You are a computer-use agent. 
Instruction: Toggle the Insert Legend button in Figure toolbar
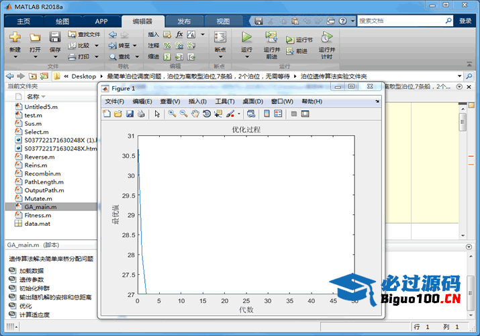[278, 114]
